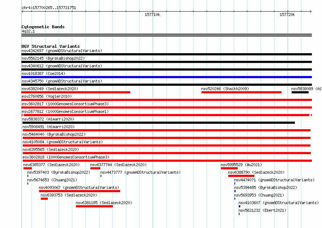Click nsv4474071 gnomADStructuralVariants label
The height and width of the screenshot is (228, 322).
pyautogui.click(x=274, y=180)
